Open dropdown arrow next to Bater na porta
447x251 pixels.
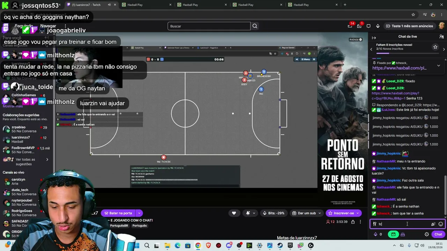(x=139, y=213)
